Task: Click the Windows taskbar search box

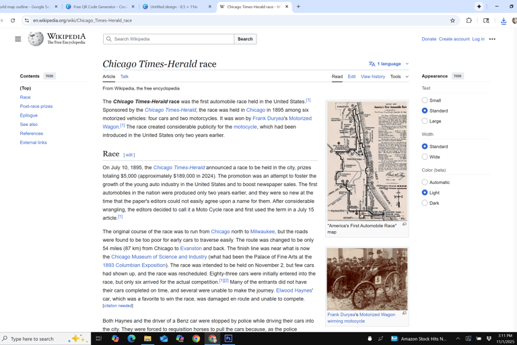Action: [45, 339]
